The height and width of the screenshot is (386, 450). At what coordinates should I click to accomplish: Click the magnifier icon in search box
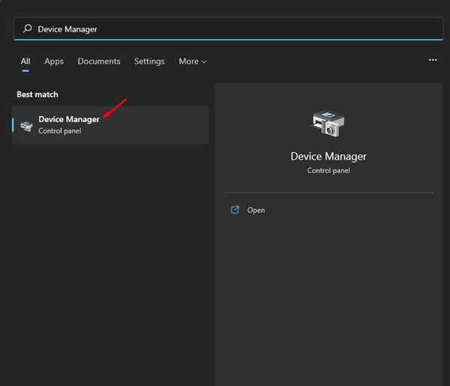coord(28,28)
